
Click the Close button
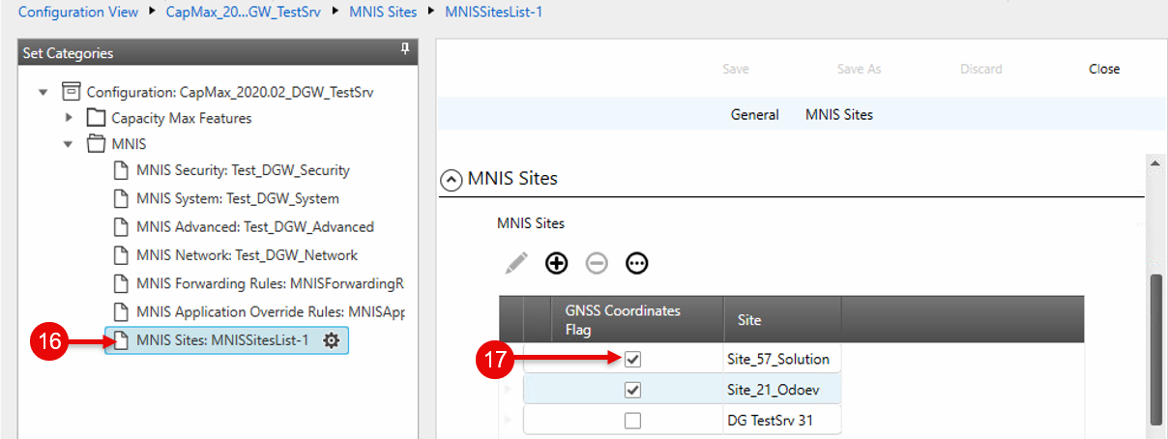coord(1104,69)
